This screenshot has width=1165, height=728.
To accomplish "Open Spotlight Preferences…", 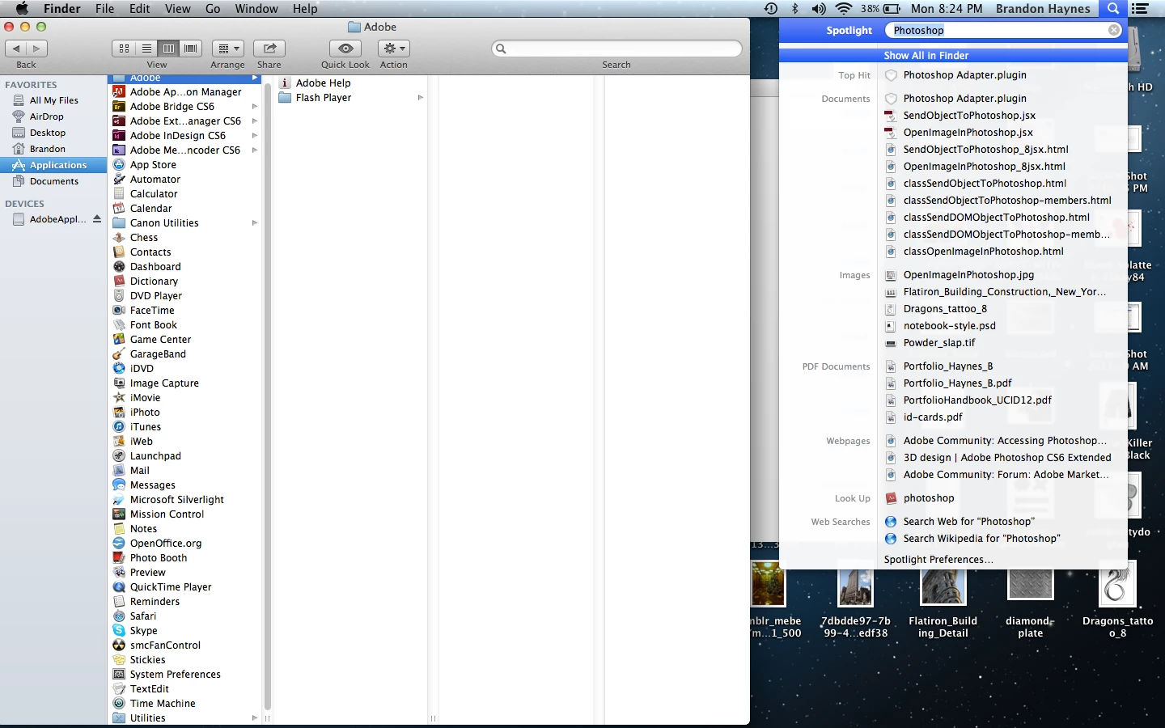I will point(938,559).
